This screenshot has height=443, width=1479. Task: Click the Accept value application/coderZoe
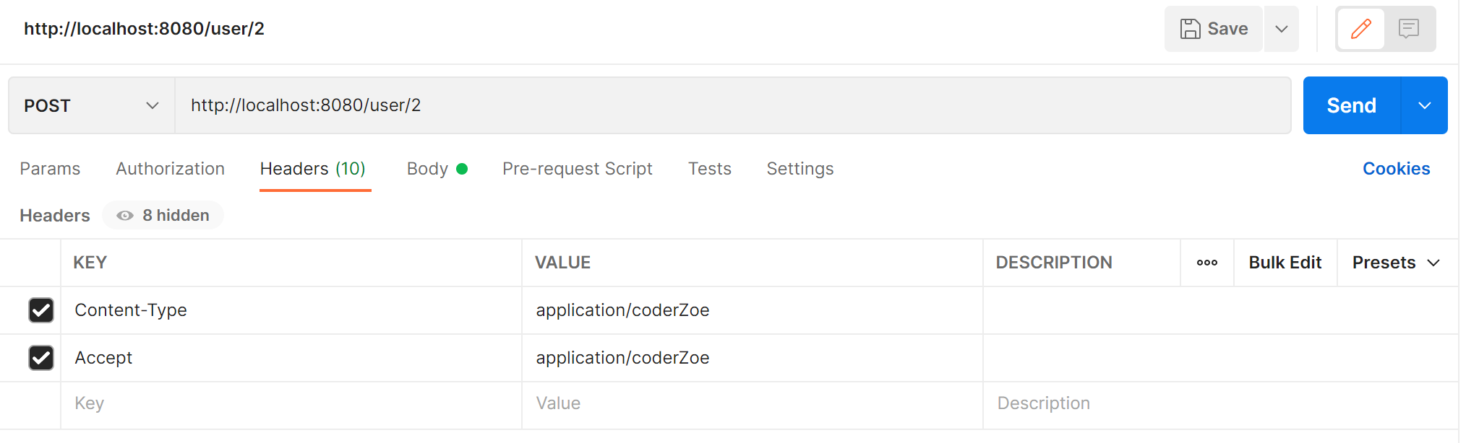[622, 358]
